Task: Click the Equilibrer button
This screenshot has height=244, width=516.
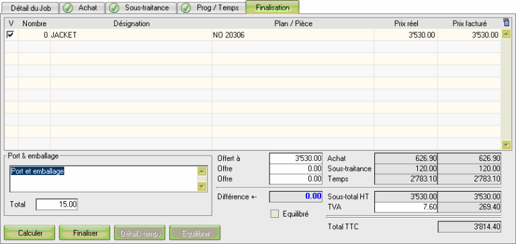Action: 195,233
